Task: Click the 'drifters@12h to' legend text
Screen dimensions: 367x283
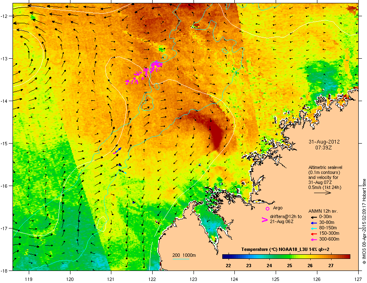Action: (286, 217)
